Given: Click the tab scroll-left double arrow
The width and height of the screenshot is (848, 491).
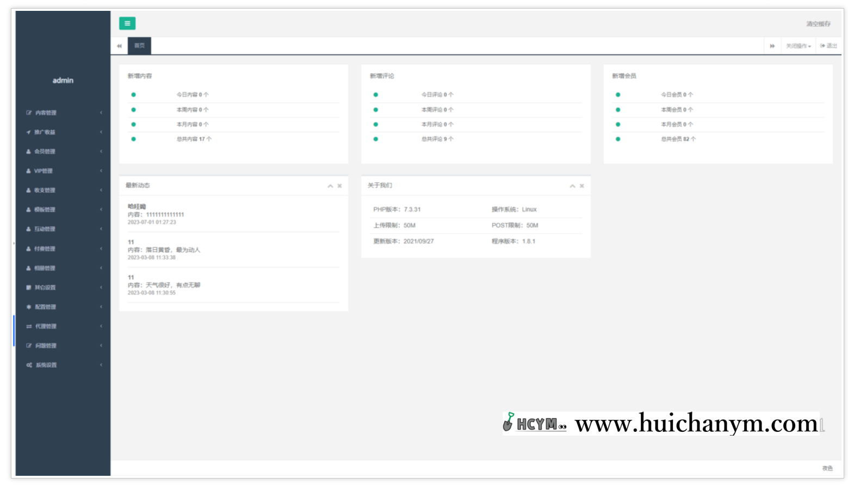Looking at the screenshot, I should 119,46.
